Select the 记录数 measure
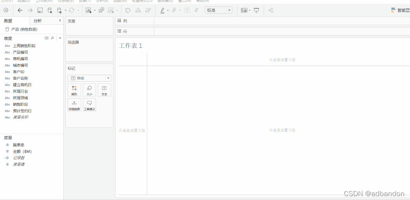Screen dimensions: 410x200 point(19,158)
